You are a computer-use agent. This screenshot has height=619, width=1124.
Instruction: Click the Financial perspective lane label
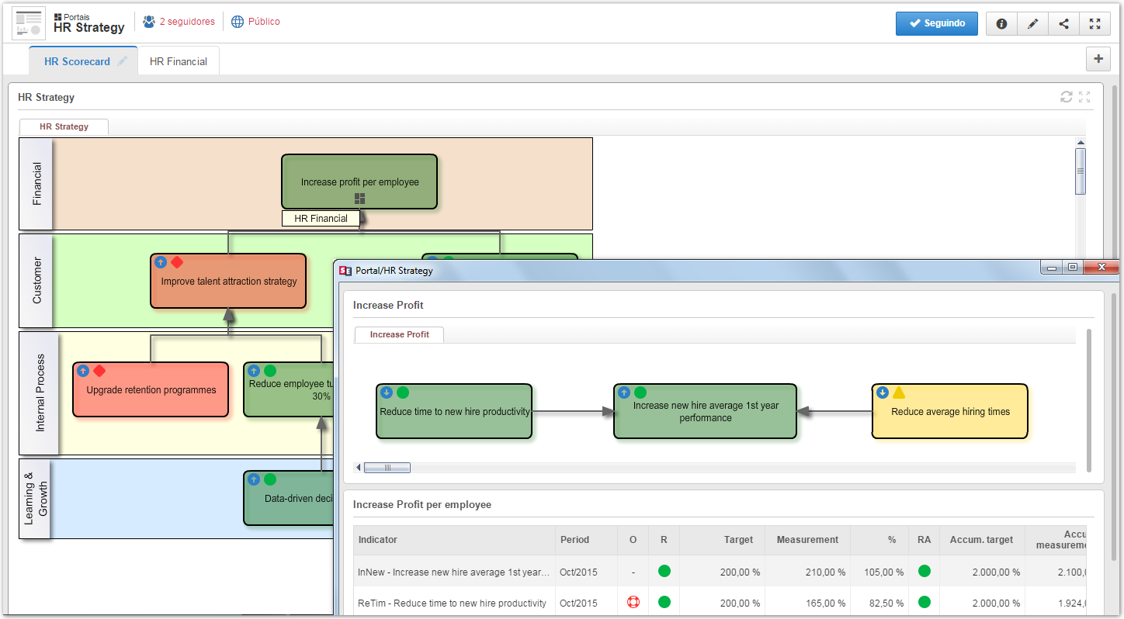click(36, 184)
